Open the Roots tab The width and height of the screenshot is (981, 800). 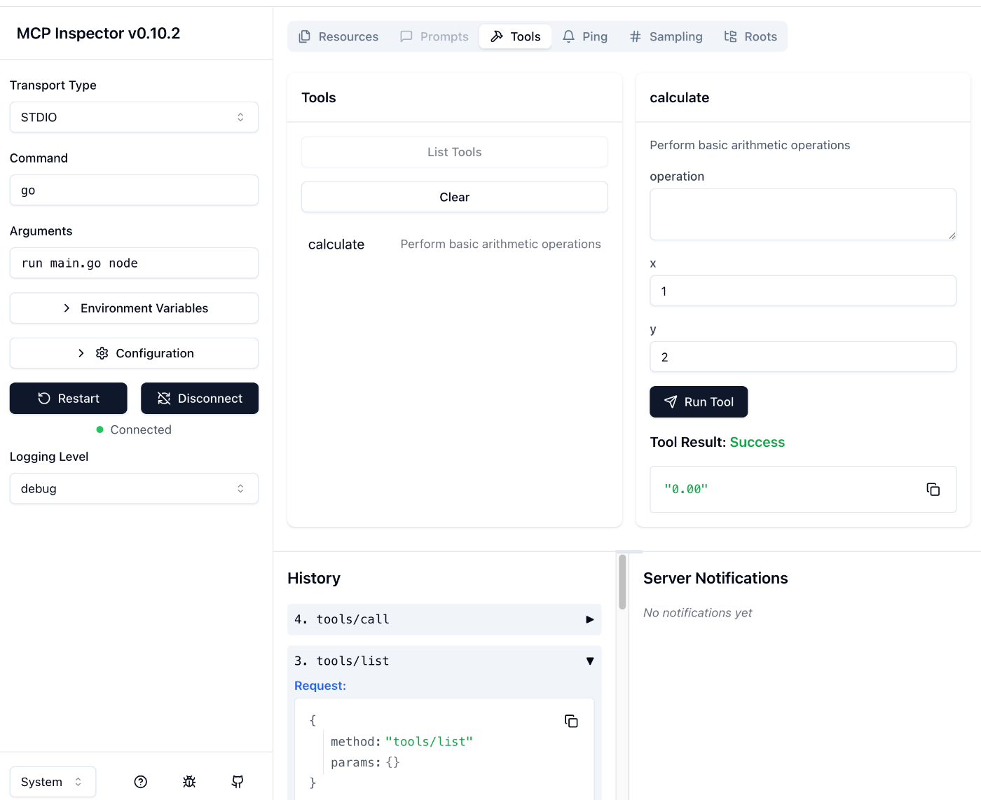tap(750, 36)
